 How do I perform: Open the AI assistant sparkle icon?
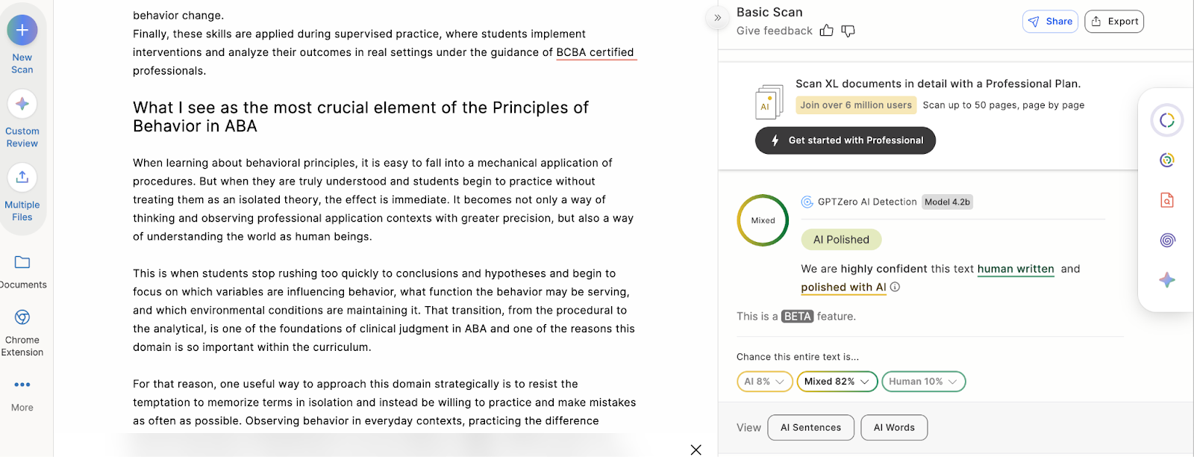1166,280
